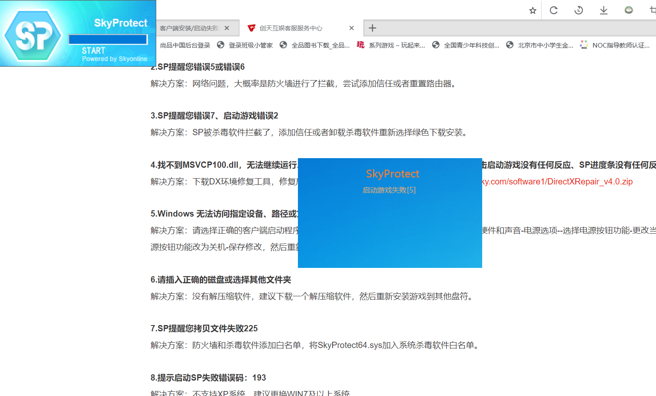Screen dimensions: 656x396
Task: Open the 全品图书下载_全品 bookmark
Action: click(x=315, y=45)
